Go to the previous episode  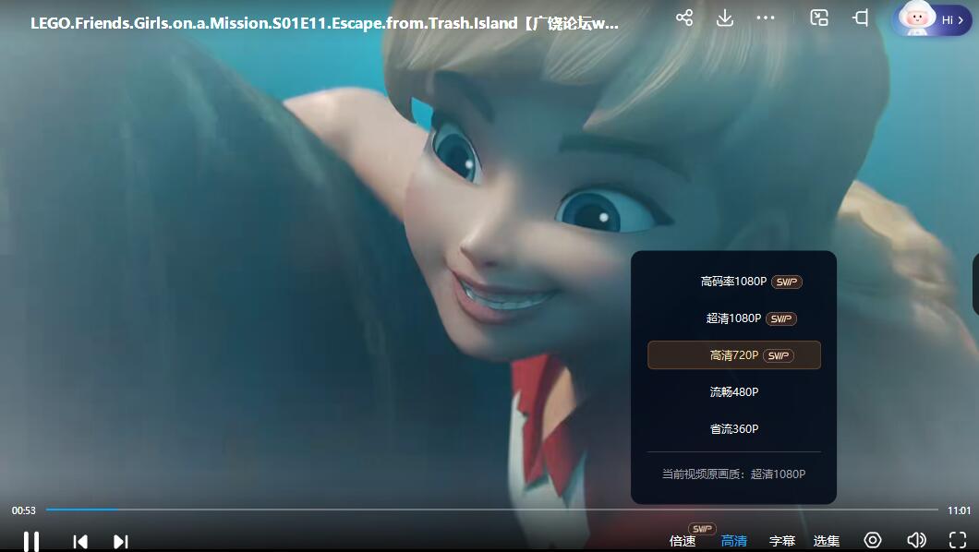80,542
